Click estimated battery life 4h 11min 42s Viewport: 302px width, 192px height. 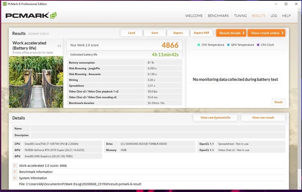click(x=165, y=55)
